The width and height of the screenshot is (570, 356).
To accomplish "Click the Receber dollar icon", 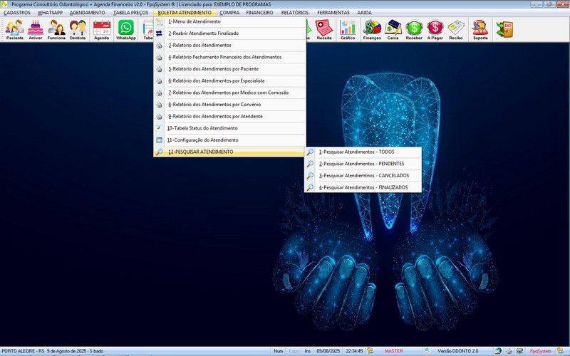I will tap(414, 29).
